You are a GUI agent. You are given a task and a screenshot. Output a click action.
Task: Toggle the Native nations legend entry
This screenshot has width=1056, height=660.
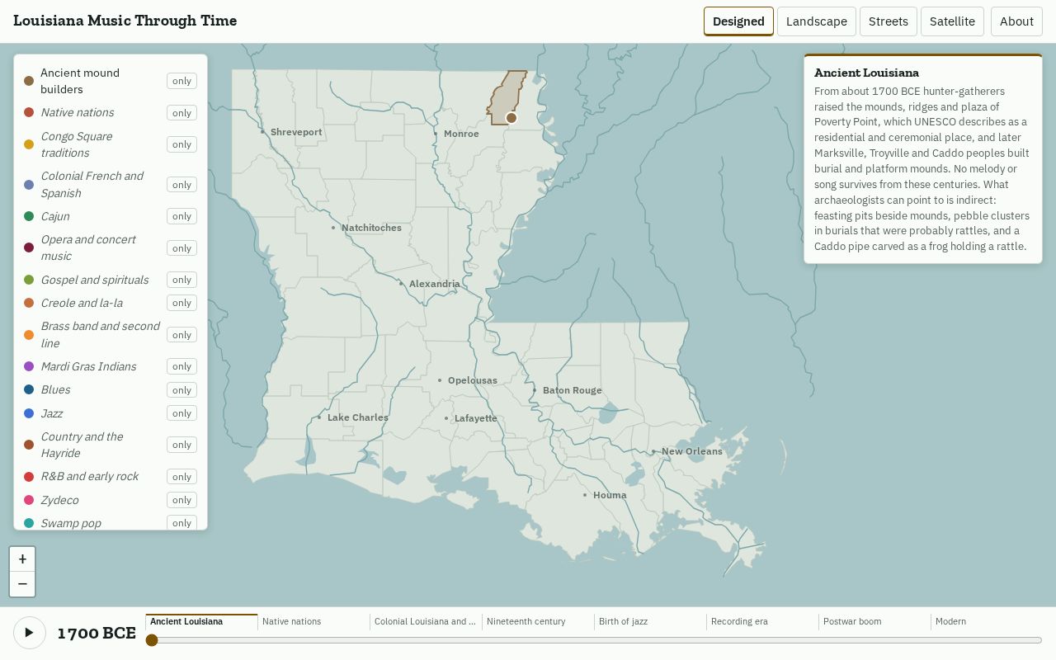coord(92,112)
